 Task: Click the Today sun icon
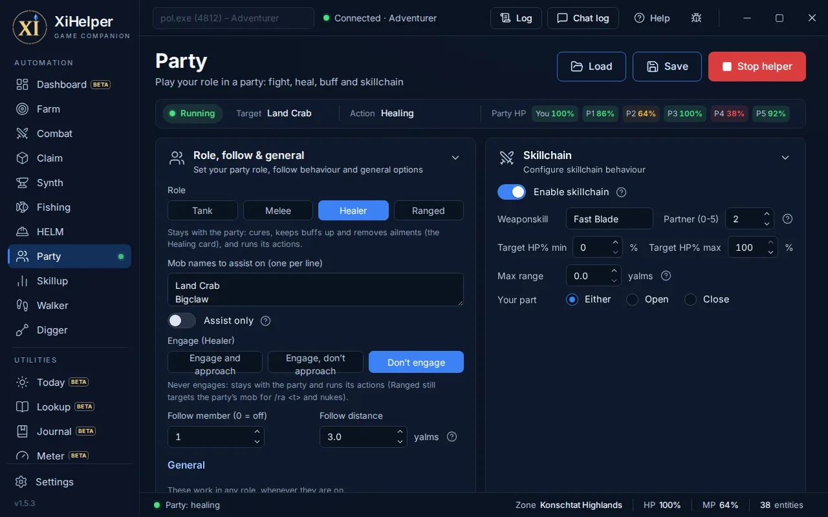coord(23,383)
